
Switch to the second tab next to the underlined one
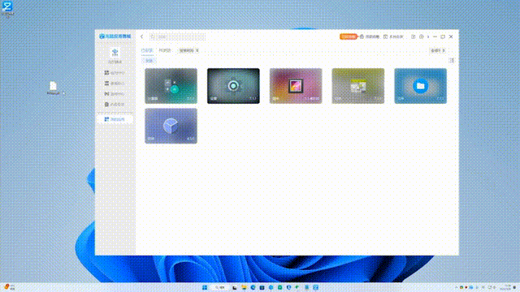click(165, 50)
